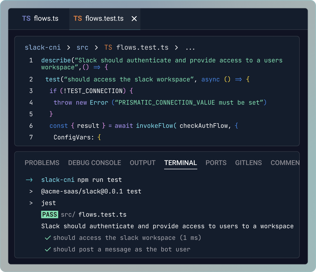Switch to the flows.ts tab
Screen dimensions: 316x272
tap(40, 18)
